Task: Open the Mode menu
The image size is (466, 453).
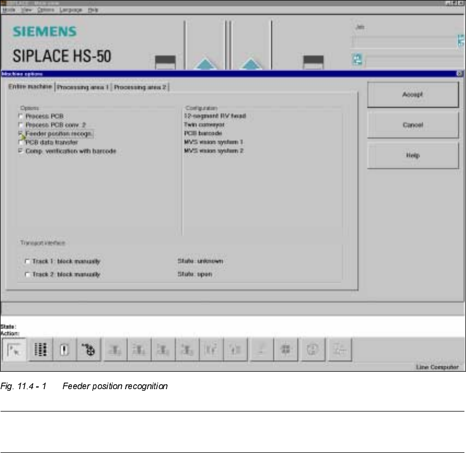Action: coord(9,10)
